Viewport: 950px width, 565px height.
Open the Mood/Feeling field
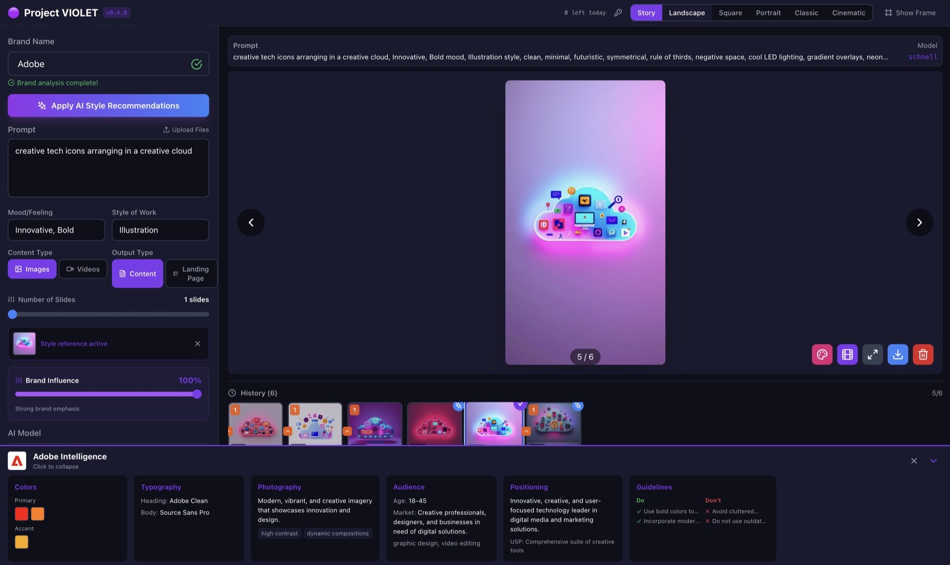point(56,230)
